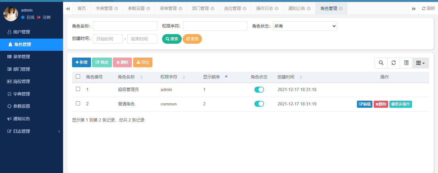This screenshot has height=173, width=438.
Task: Close the 通知公告 tab
Action: (309, 9)
